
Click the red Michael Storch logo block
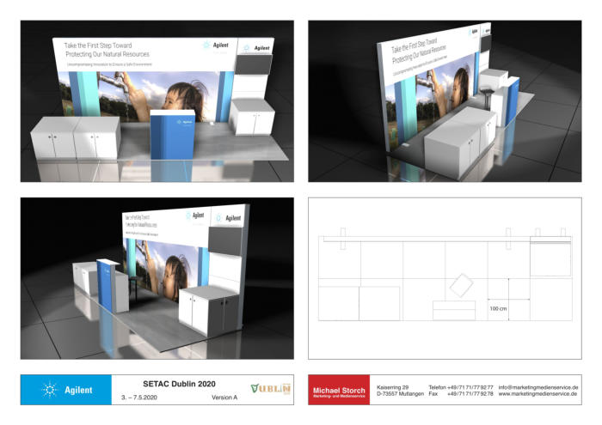coord(339,390)
